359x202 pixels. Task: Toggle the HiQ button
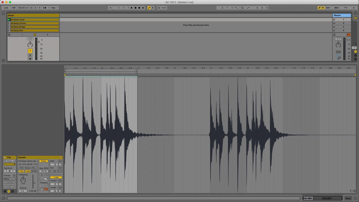(x=21, y=171)
